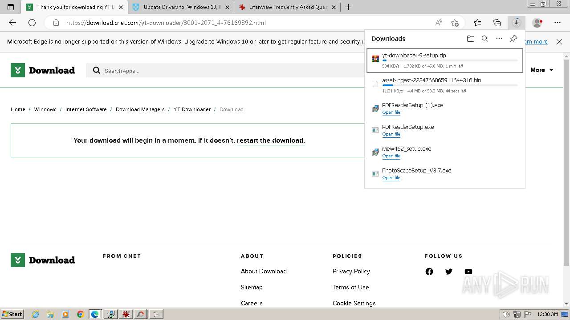Open Terms of Use footer link

click(350, 287)
